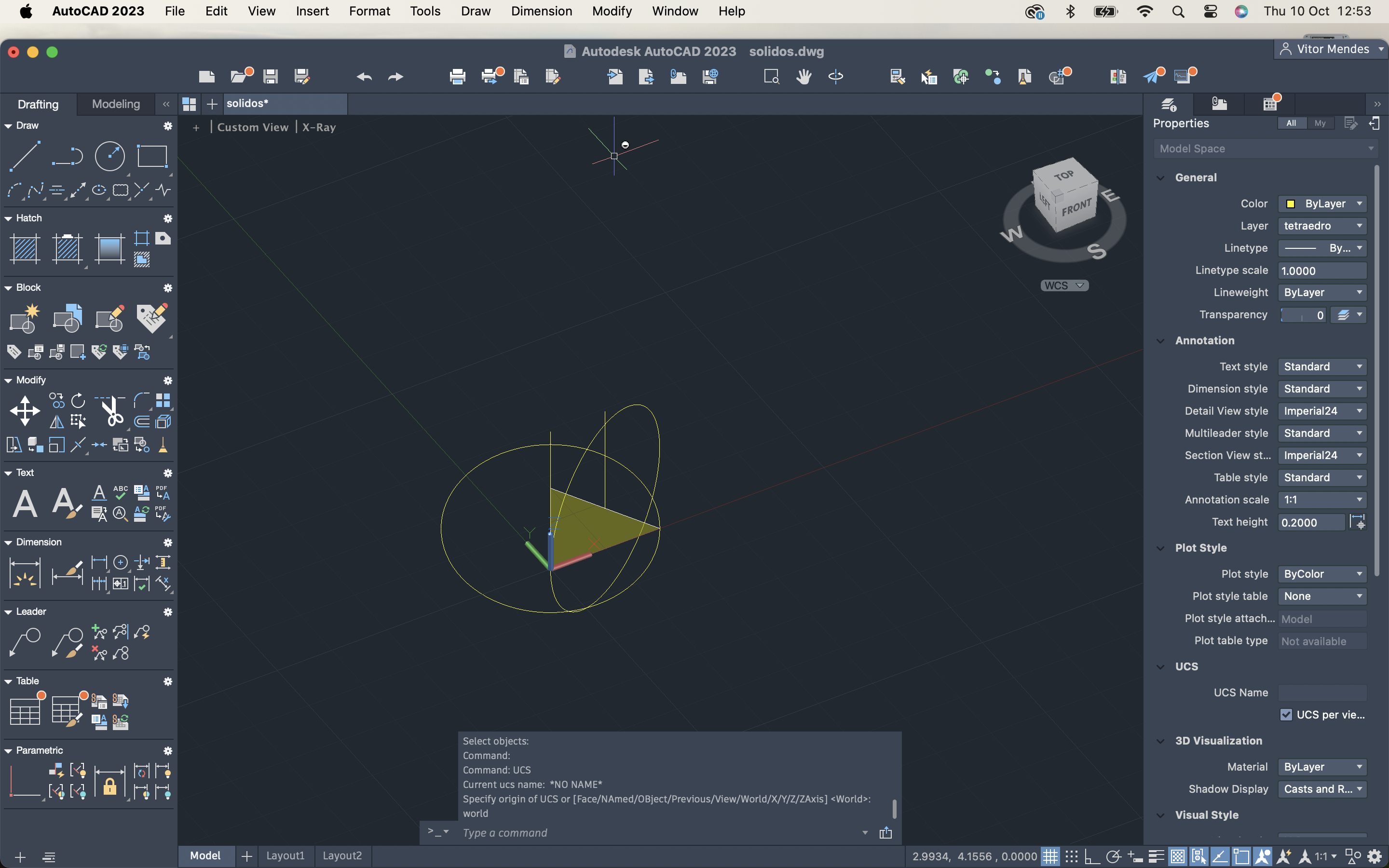Toggle snap mode in status bar

pos(1071,856)
